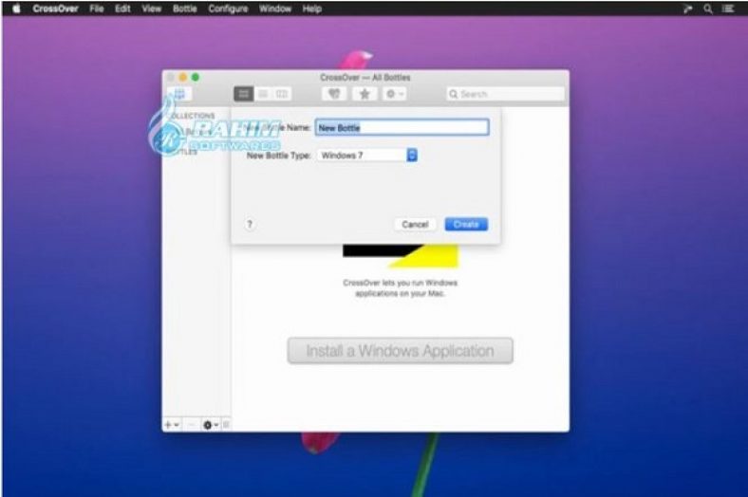Click the yellow minimize window button
748x497 pixels.
click(182, 77)
